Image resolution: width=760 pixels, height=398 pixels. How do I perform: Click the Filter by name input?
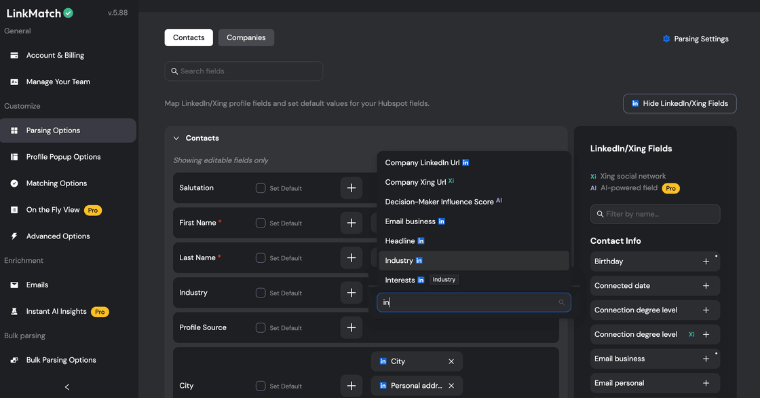[x=655, y=214]
